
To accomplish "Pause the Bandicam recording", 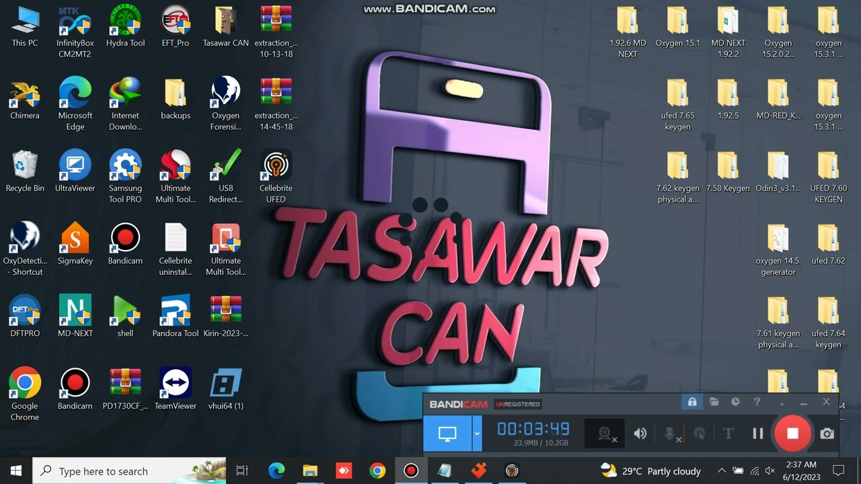I will [758, 434].
